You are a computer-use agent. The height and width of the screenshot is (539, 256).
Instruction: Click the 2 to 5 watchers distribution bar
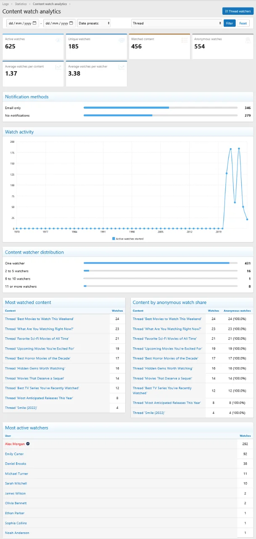161,271
